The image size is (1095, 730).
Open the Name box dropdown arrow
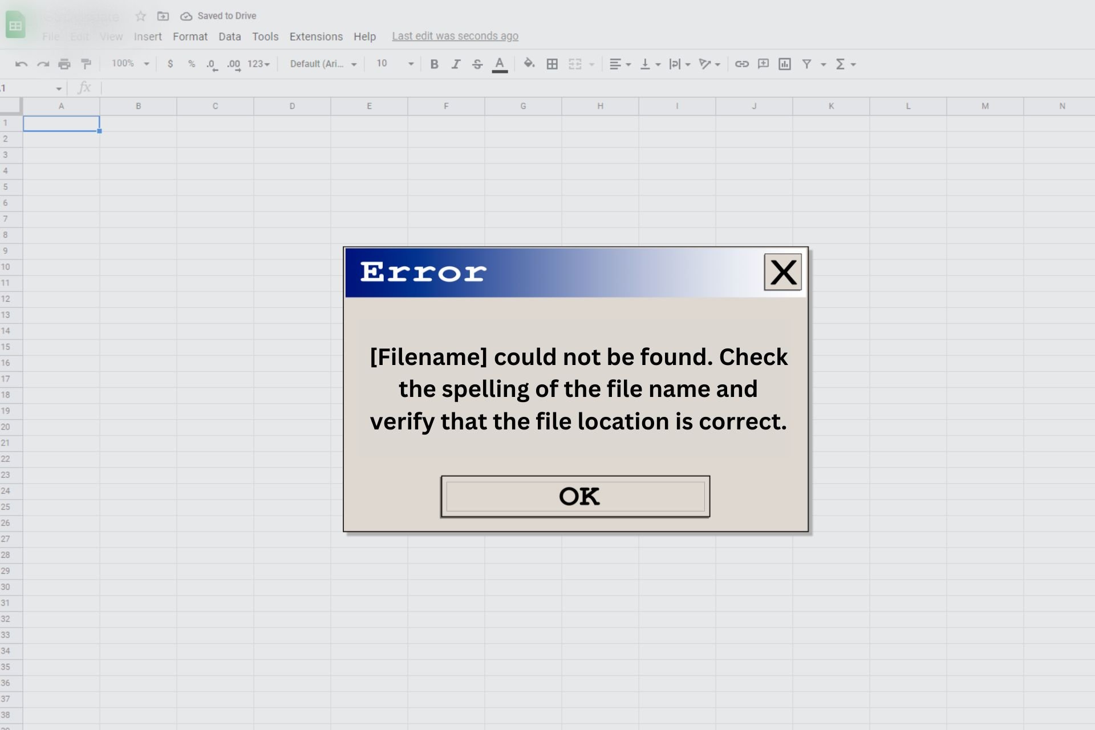pyautogui.click(x=59, y=88)
